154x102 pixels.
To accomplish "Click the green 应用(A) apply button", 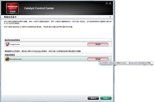I will coord(106,98).
